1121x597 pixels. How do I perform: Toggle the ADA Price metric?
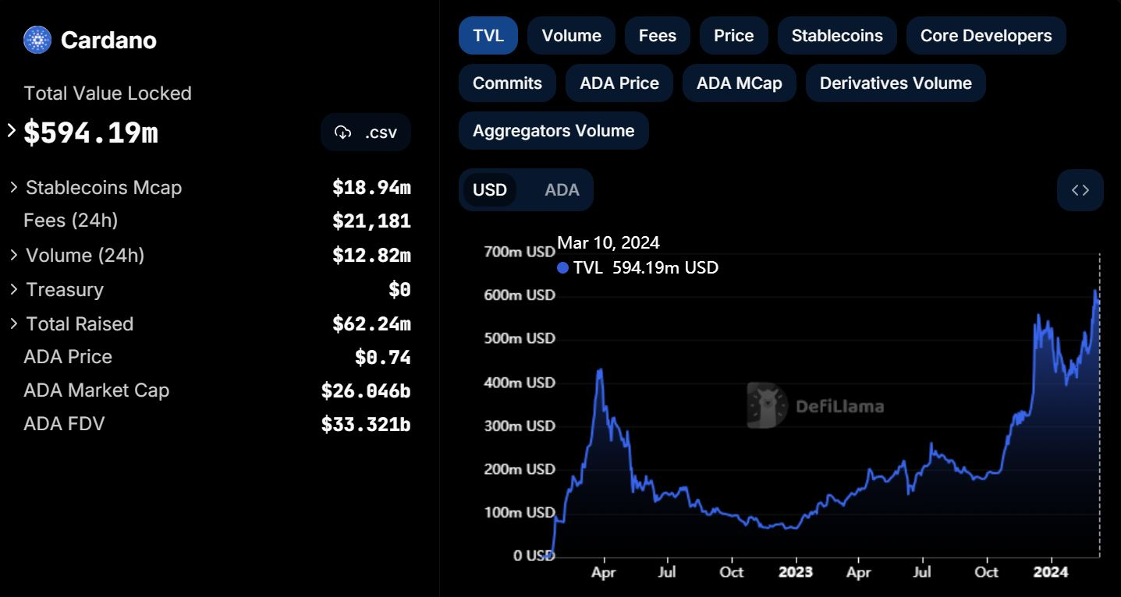click(x=619, y=83)
